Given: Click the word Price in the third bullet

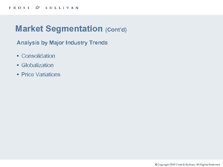Looking at the screenshot, I should [x=28, y=75].
